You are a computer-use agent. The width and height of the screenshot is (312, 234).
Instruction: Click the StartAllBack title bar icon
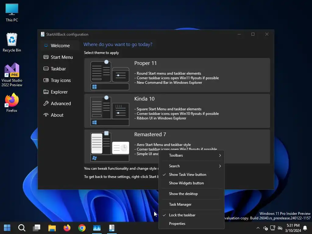click(42, 34)
